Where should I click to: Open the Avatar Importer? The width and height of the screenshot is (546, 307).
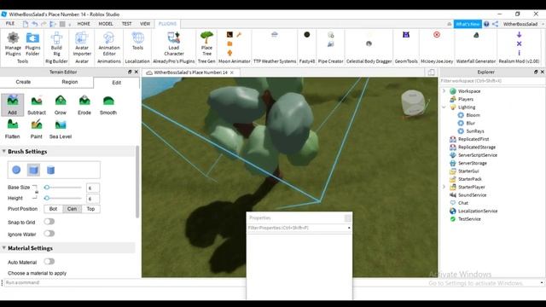(x=82, y=43)
